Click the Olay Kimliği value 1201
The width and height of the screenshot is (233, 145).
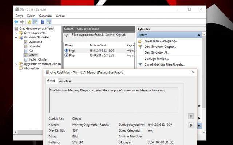75,130
